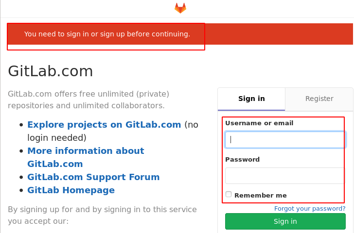354x233 pixels.
Task: Enable the Remember me checkbox
Action: 229,194
